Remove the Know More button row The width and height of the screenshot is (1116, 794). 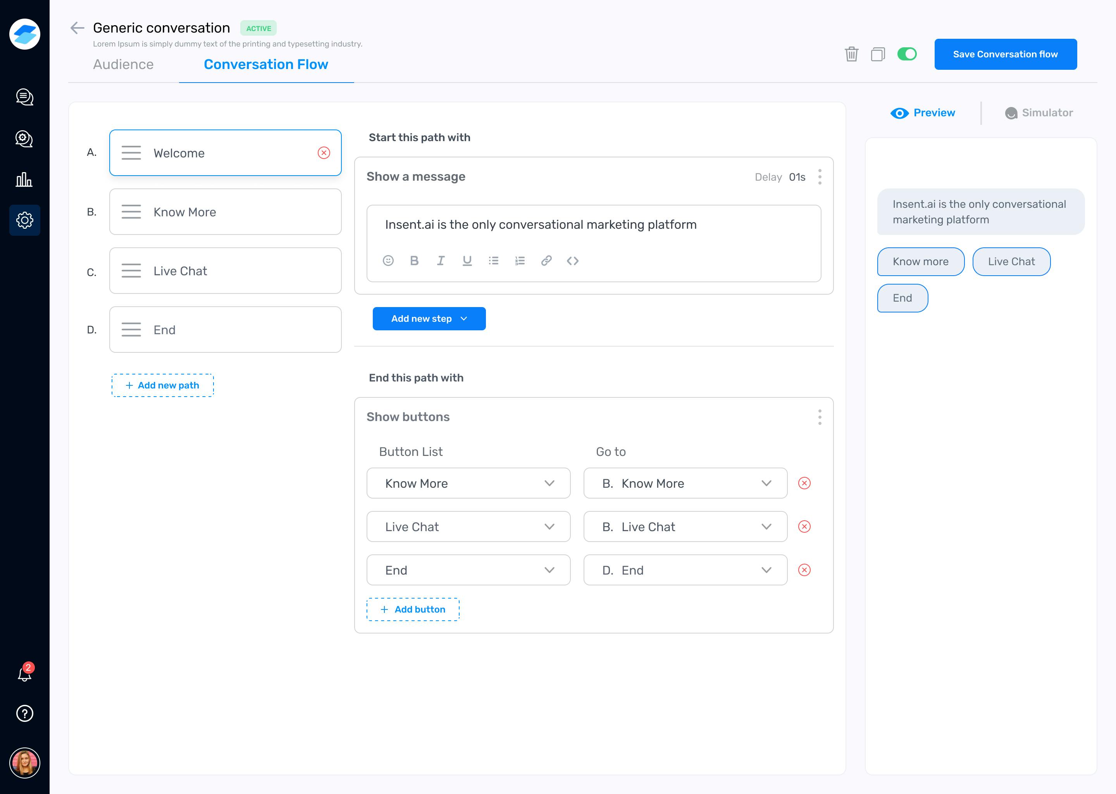coord(805,483)
